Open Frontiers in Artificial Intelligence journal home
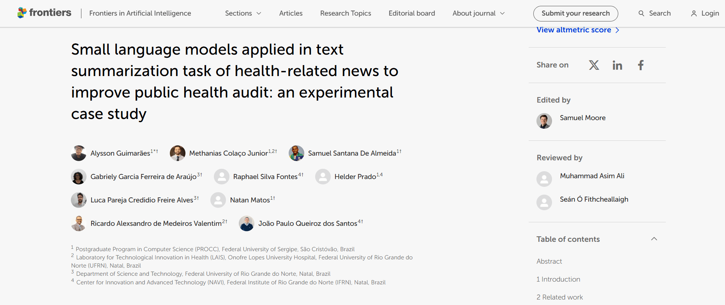Viewport: 725px width, 305px height. click(140, 13)
